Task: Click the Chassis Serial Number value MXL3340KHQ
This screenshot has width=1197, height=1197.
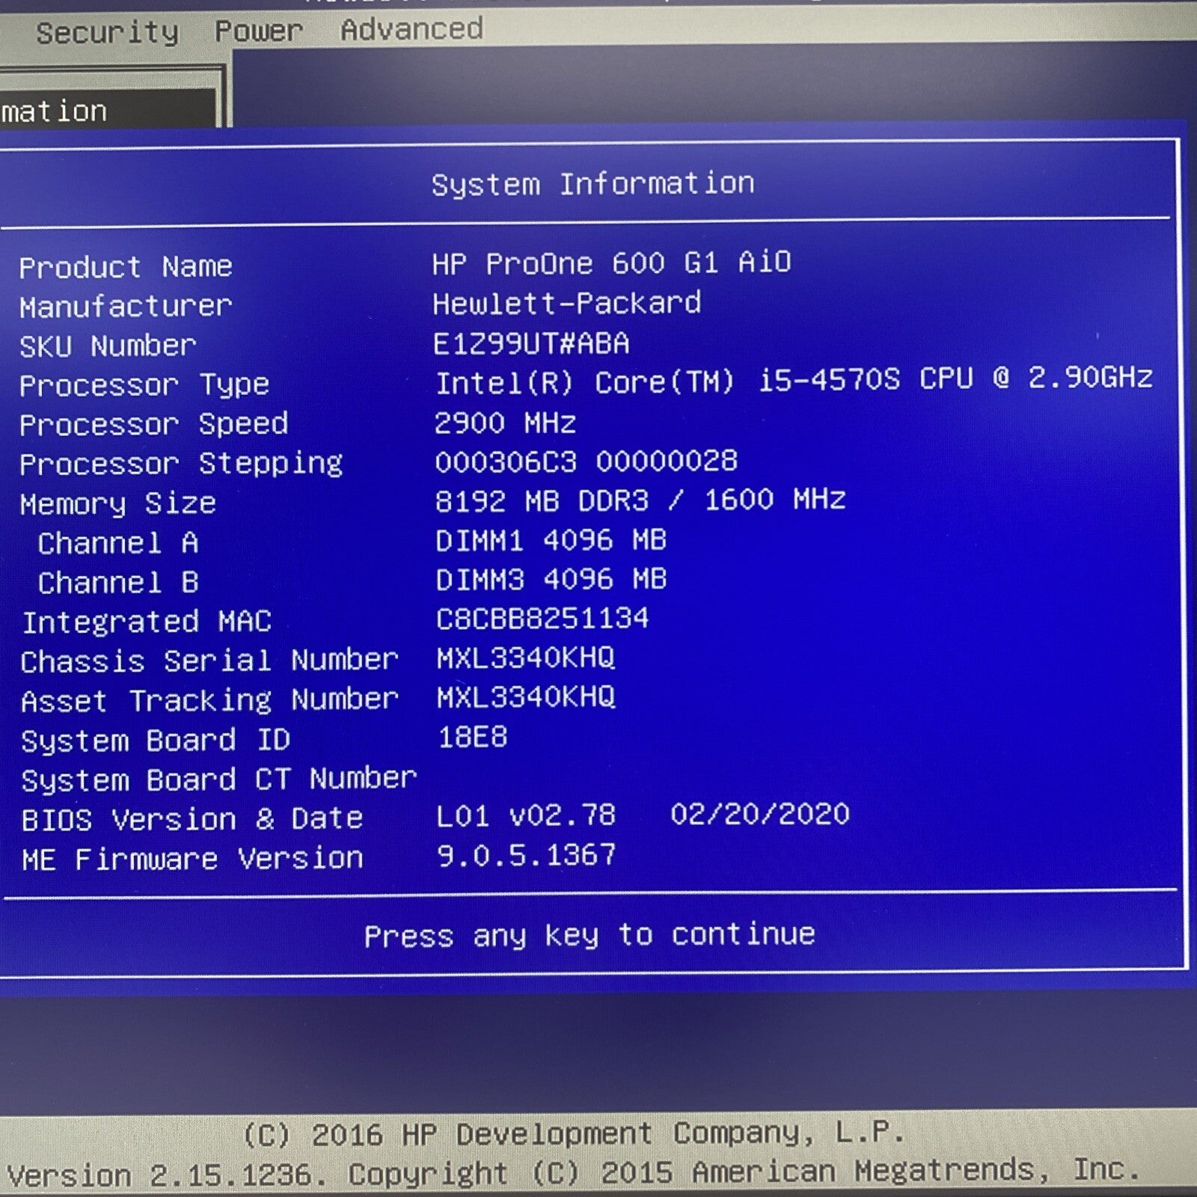Action: [x=526, y=658]
